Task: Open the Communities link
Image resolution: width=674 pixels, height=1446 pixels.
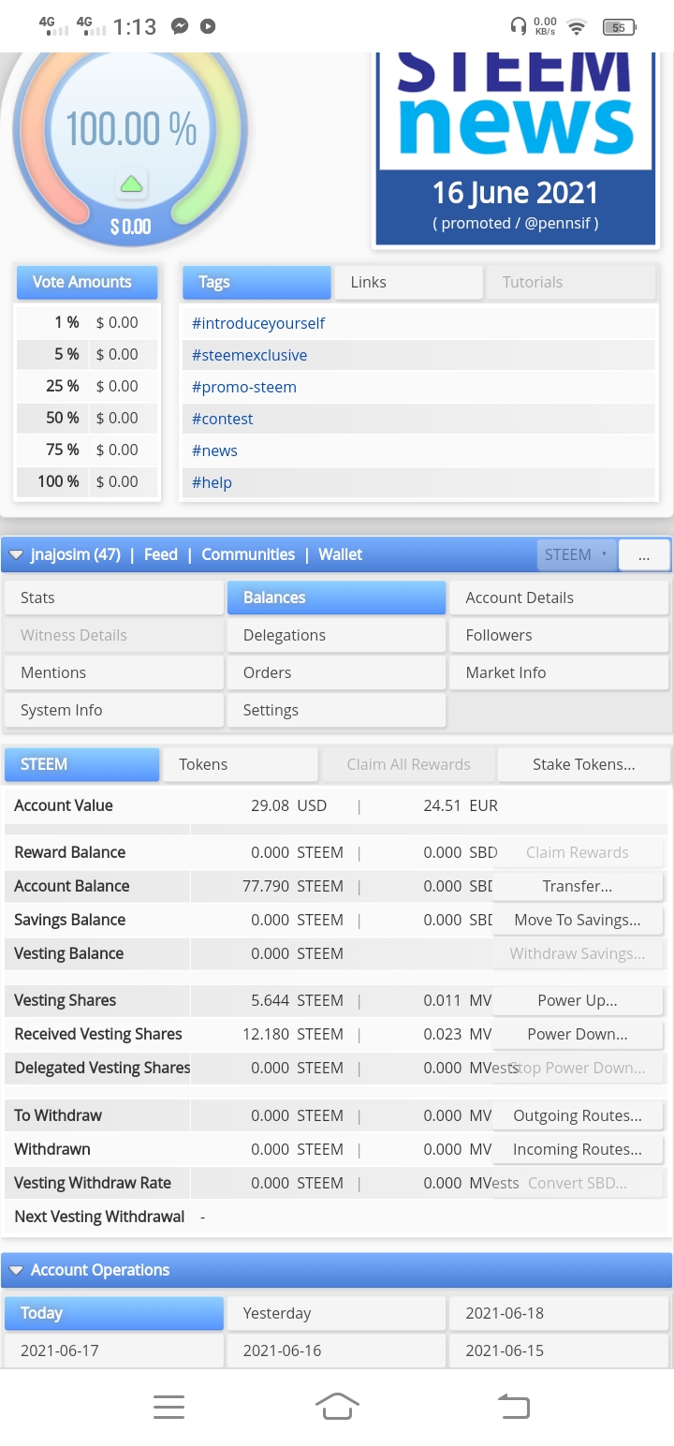Action: pyautogui.click(x=248, y=554)
